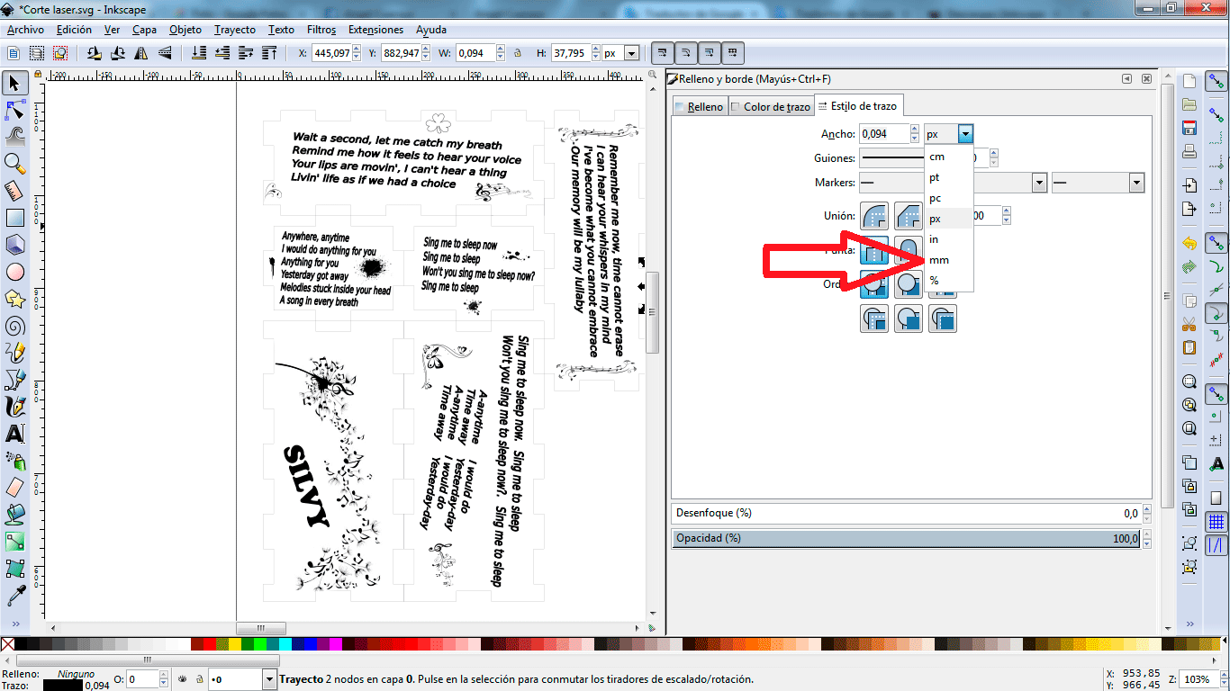
Task: Select the Text tool
Action: click(x=14, y=434)
